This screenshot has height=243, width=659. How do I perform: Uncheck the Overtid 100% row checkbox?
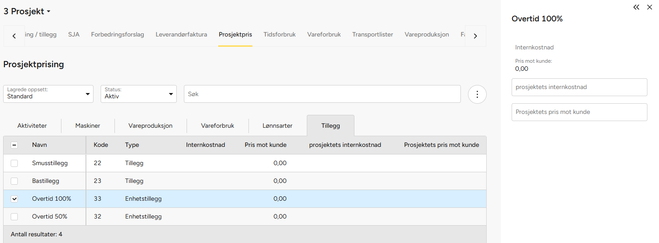point(14,199)
